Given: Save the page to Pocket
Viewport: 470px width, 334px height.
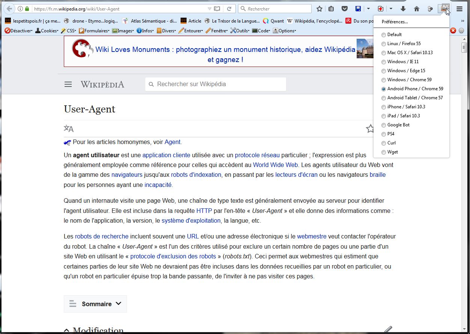Looking at the screenshot, I should [344, 9].
